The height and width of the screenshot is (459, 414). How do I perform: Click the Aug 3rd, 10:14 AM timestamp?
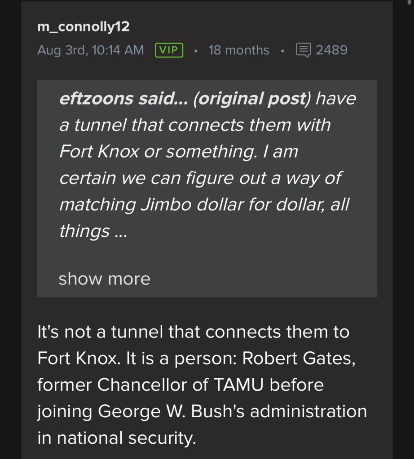(91, 50)
